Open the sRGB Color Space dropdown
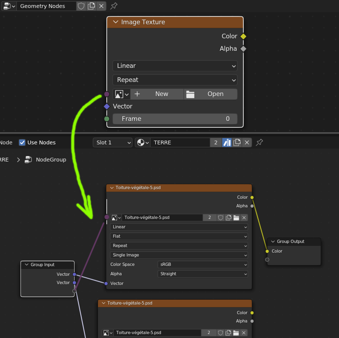Image resolution: width=339 pixels, height=338 pixels. 203,265
